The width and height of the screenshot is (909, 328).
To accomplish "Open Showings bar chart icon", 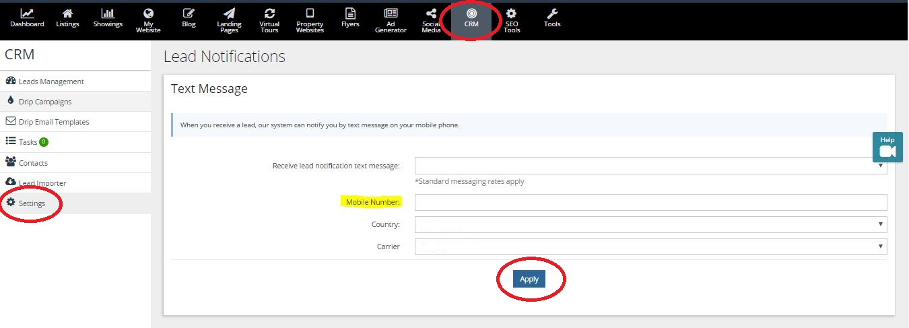I will click(x=108, y=13).
